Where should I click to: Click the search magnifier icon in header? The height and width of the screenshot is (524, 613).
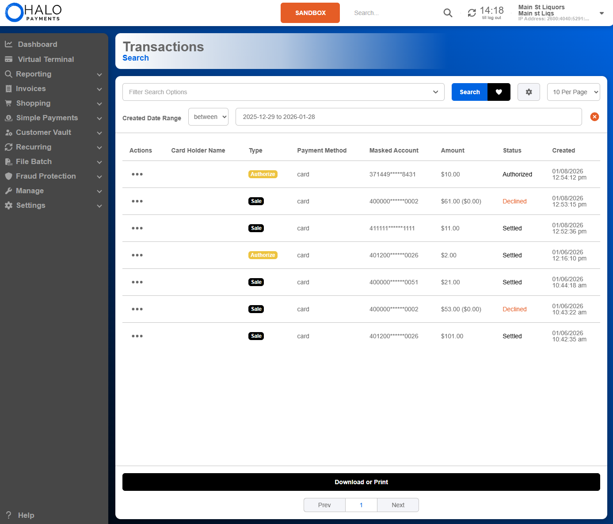click(448, 13)
